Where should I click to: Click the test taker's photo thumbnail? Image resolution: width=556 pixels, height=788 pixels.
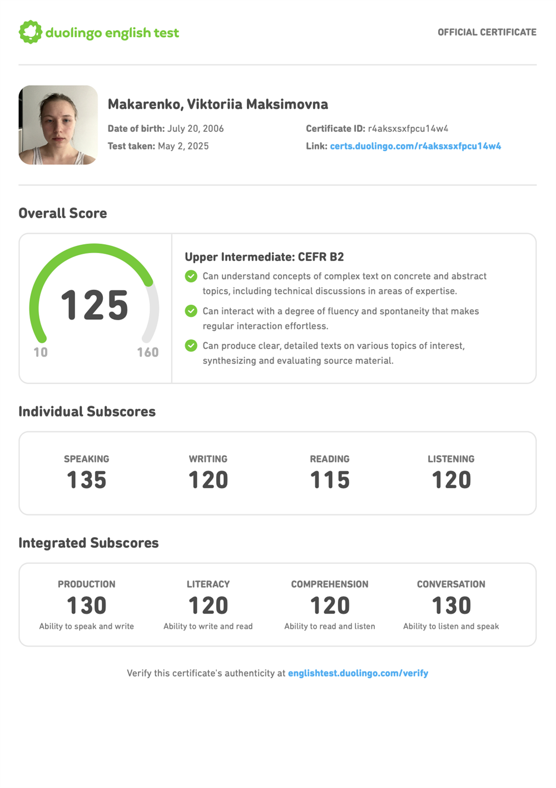point(58,125)
